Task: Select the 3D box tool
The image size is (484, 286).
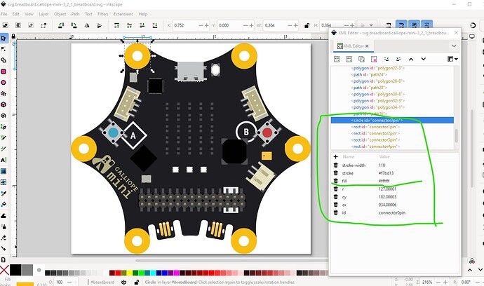Action: 4,104
